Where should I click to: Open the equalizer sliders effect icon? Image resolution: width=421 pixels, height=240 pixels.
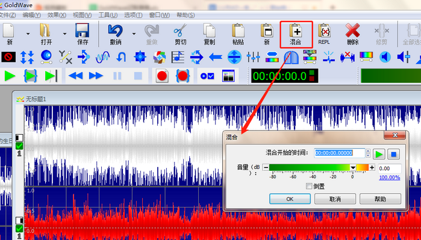(x=253, y=57)
